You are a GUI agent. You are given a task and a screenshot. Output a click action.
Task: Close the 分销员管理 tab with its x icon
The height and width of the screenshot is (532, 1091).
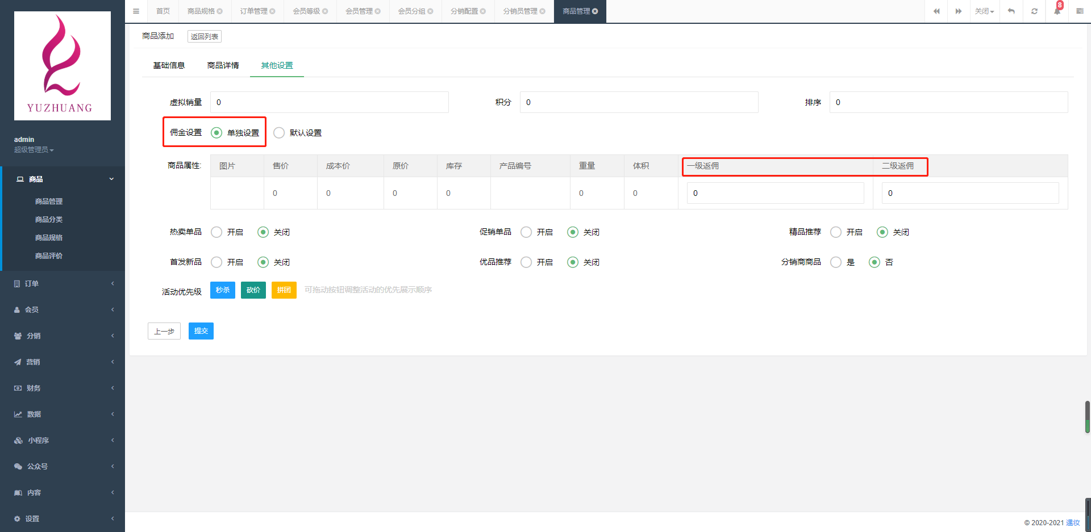click(543, 11)
